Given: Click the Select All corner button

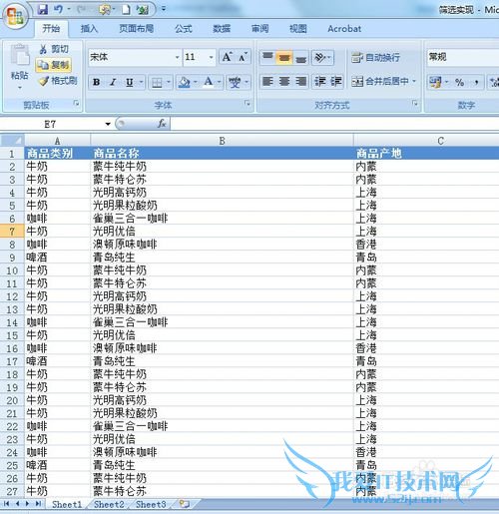Looking at the screenshot, I should click(12, 140).
